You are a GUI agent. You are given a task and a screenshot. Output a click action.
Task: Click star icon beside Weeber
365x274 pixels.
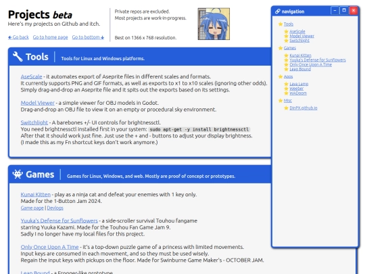[x=287, y=89]
